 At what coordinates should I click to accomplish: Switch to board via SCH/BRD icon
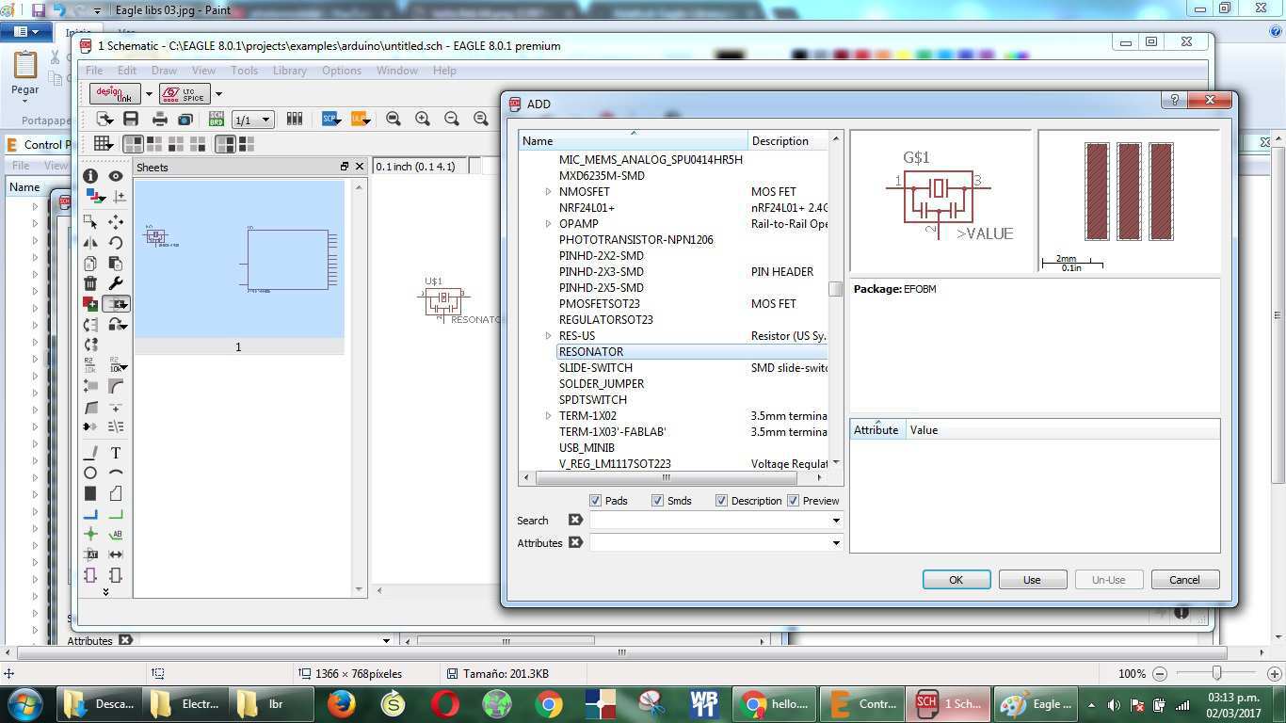click(216, 119)
